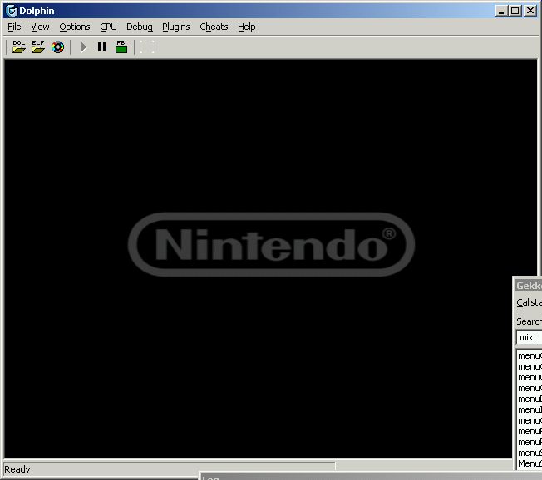Viewport: 542px width, 480px height.
Task: Click the Callstack label in Gekko window
Action: tap(529, 302)
